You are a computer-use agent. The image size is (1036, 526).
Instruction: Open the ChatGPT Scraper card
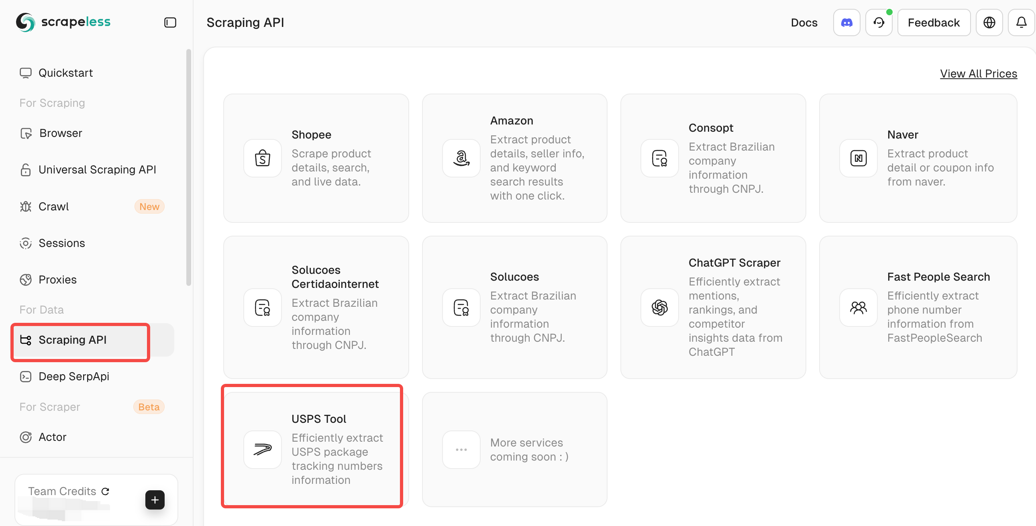[713, 308]
